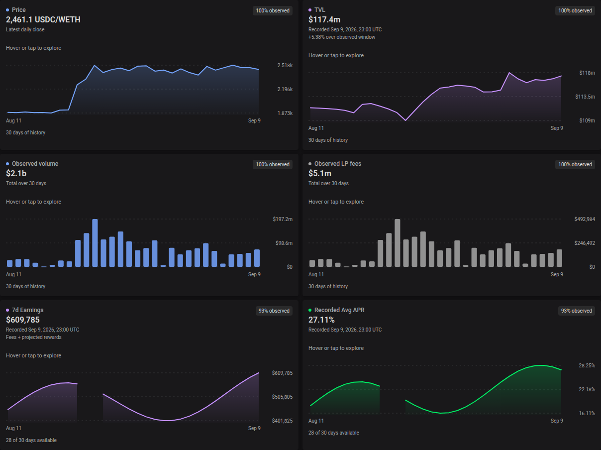Click the Latest daily close caption
This screenshot has height=450, width=601.
click(x=25, y=29)
